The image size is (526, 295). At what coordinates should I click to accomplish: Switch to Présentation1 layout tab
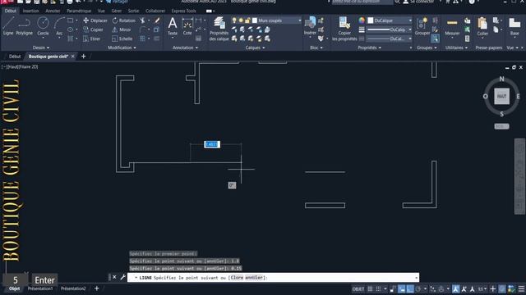coord(40,288)
